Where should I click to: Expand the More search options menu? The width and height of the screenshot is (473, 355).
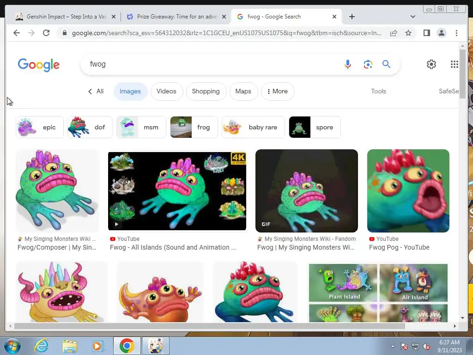pos(277,91)
